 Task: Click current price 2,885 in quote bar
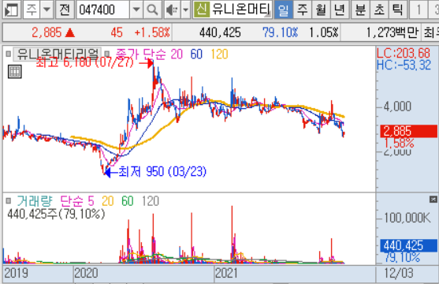coord(47,32)
